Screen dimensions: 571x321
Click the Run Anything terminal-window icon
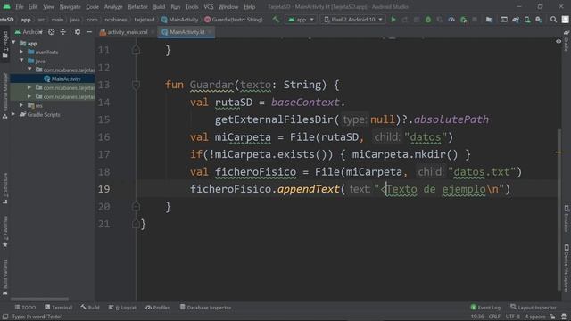click(x=503, y=20)
